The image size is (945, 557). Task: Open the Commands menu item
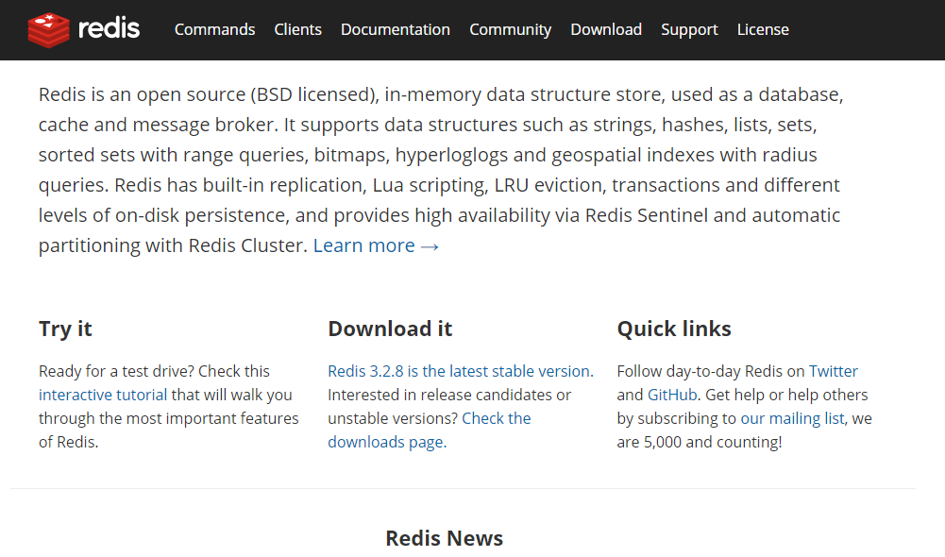pos(214,29)
